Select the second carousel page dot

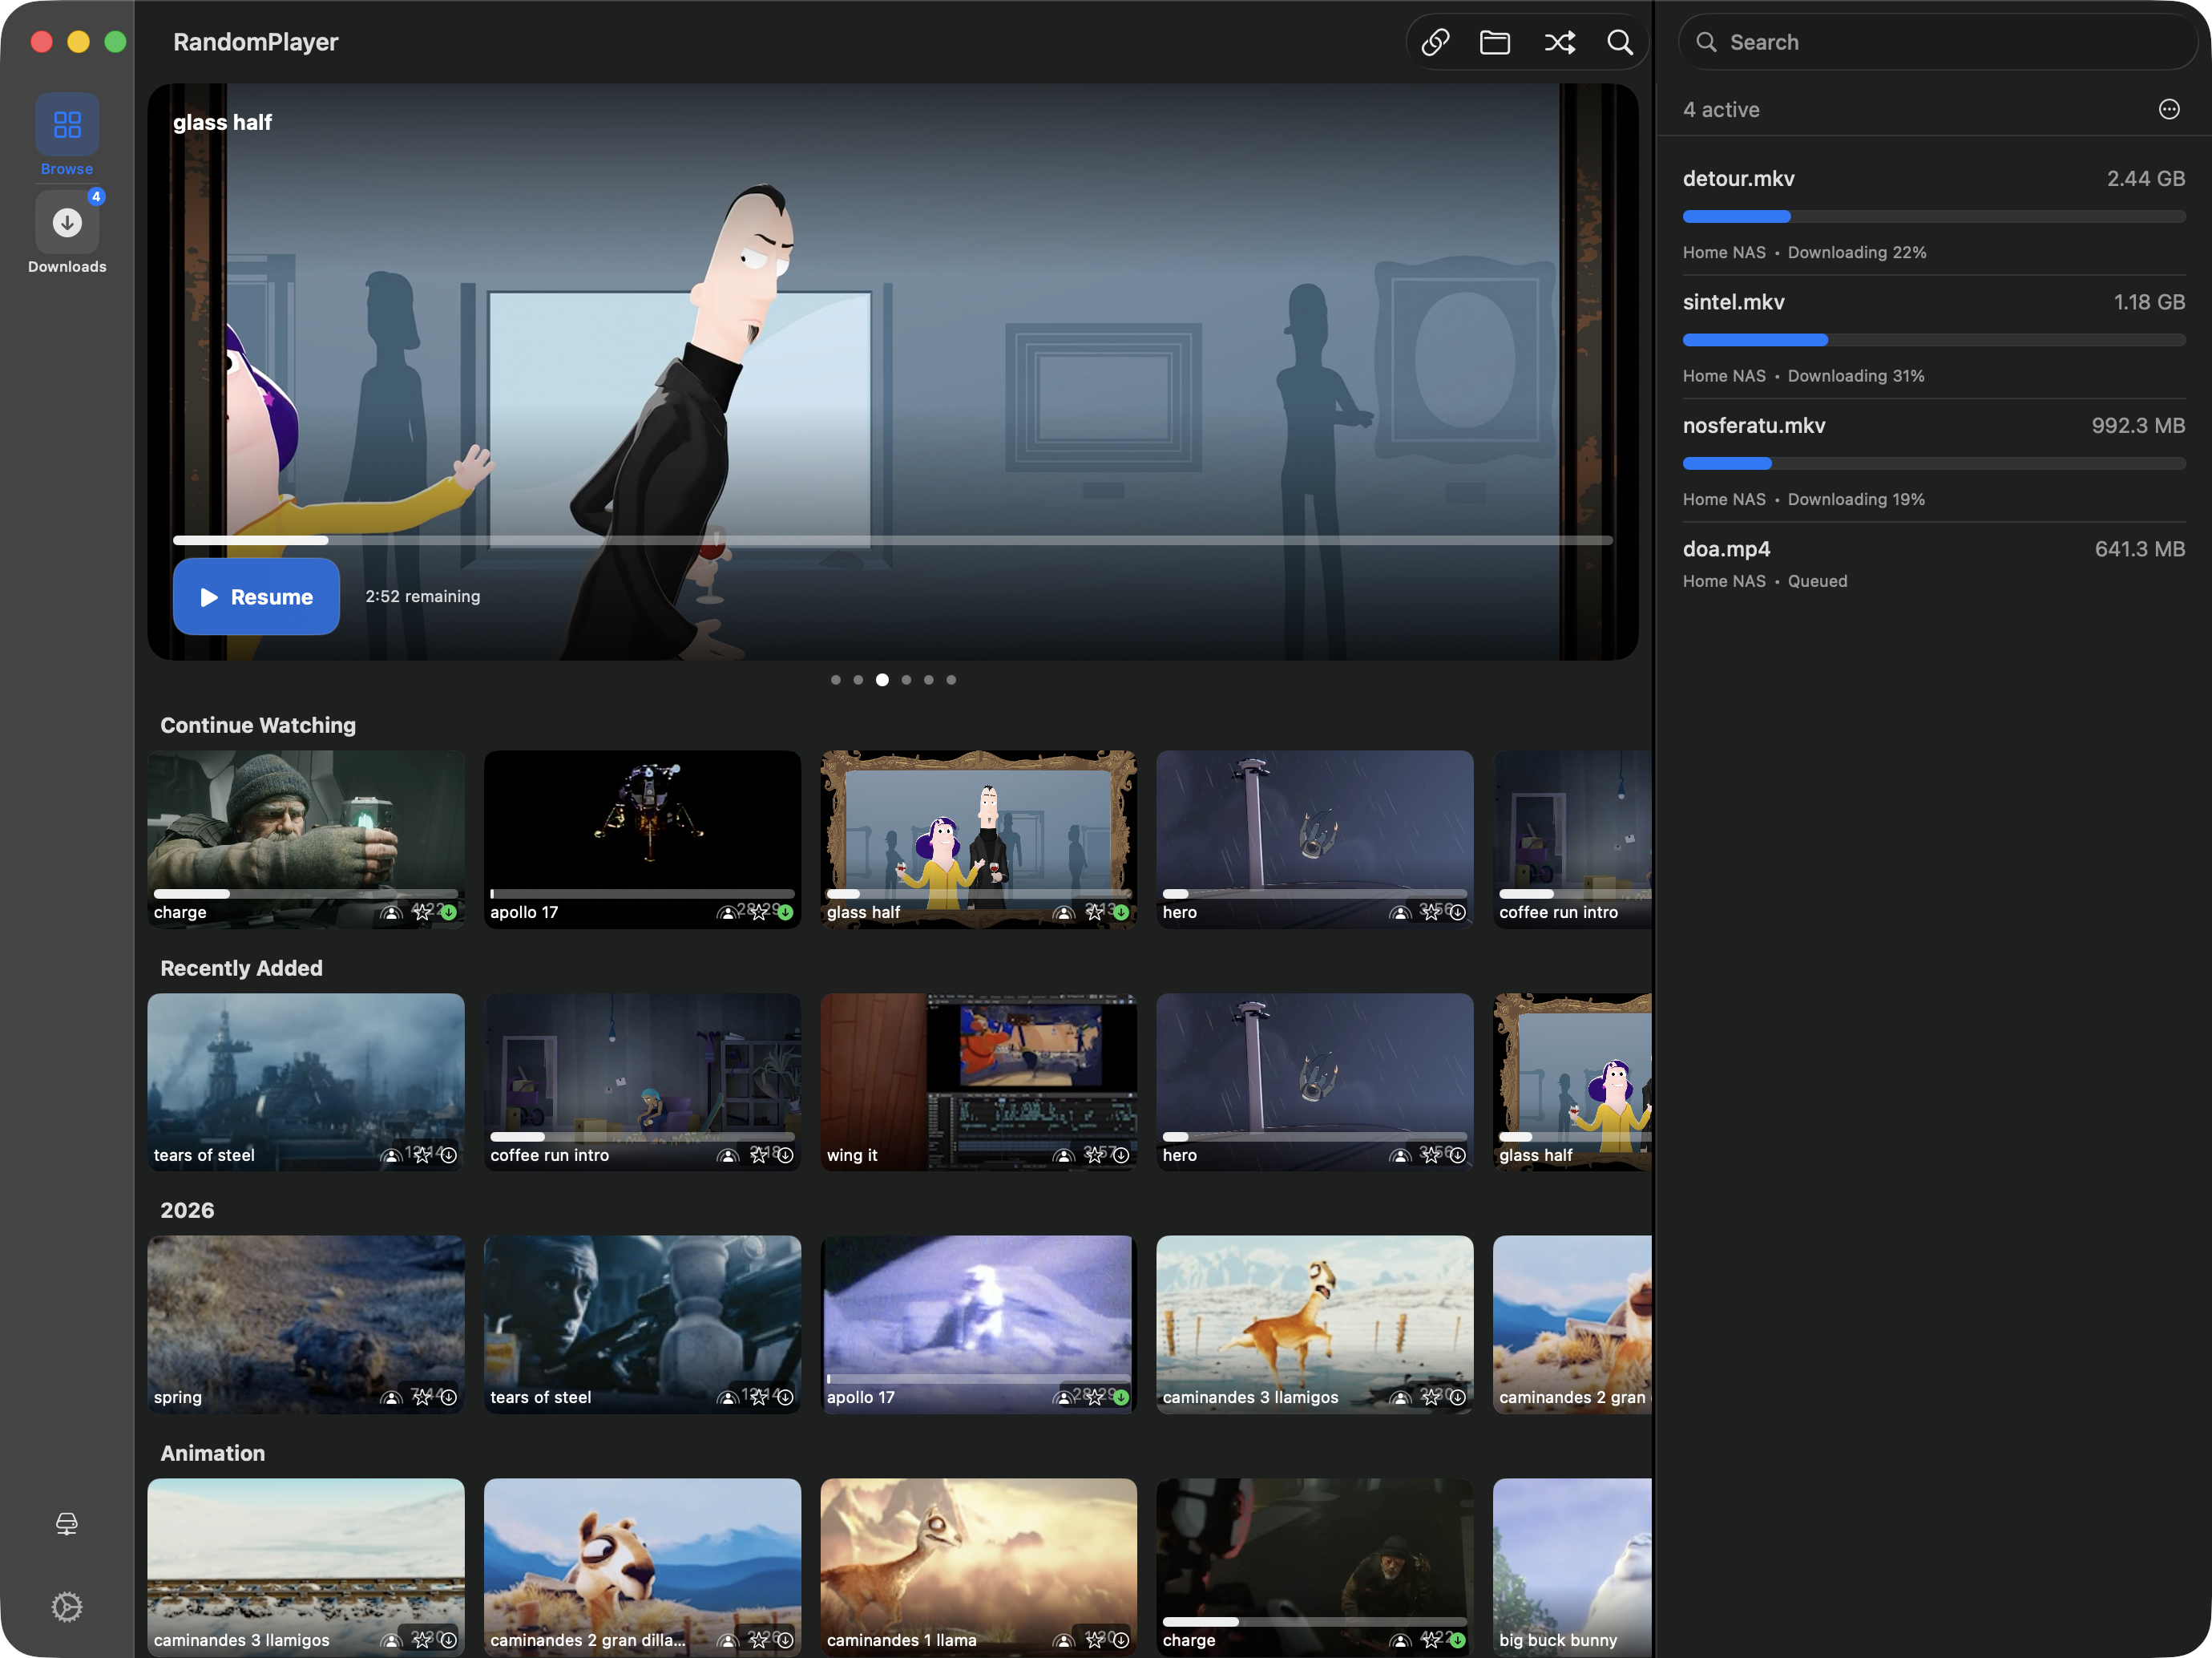click(858, 679)
